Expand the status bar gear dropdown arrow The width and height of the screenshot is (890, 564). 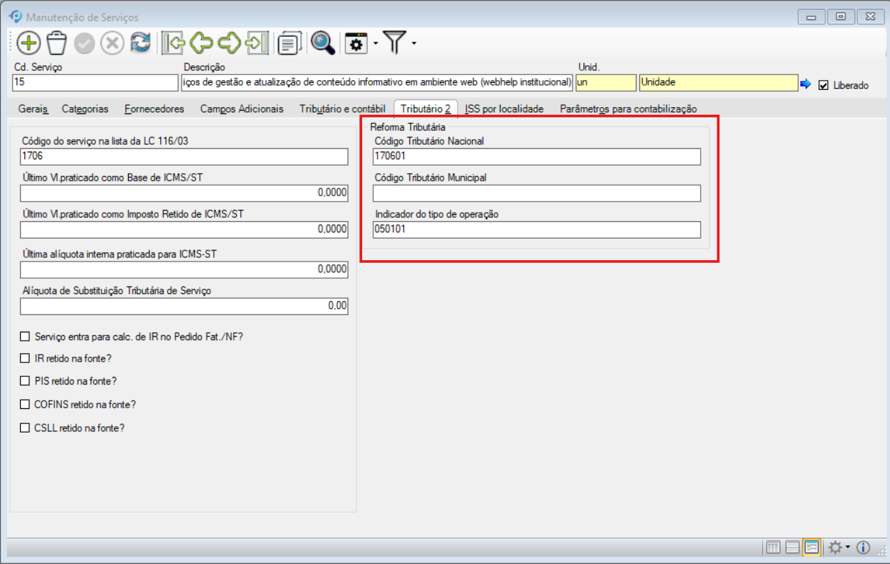point(848,547)
